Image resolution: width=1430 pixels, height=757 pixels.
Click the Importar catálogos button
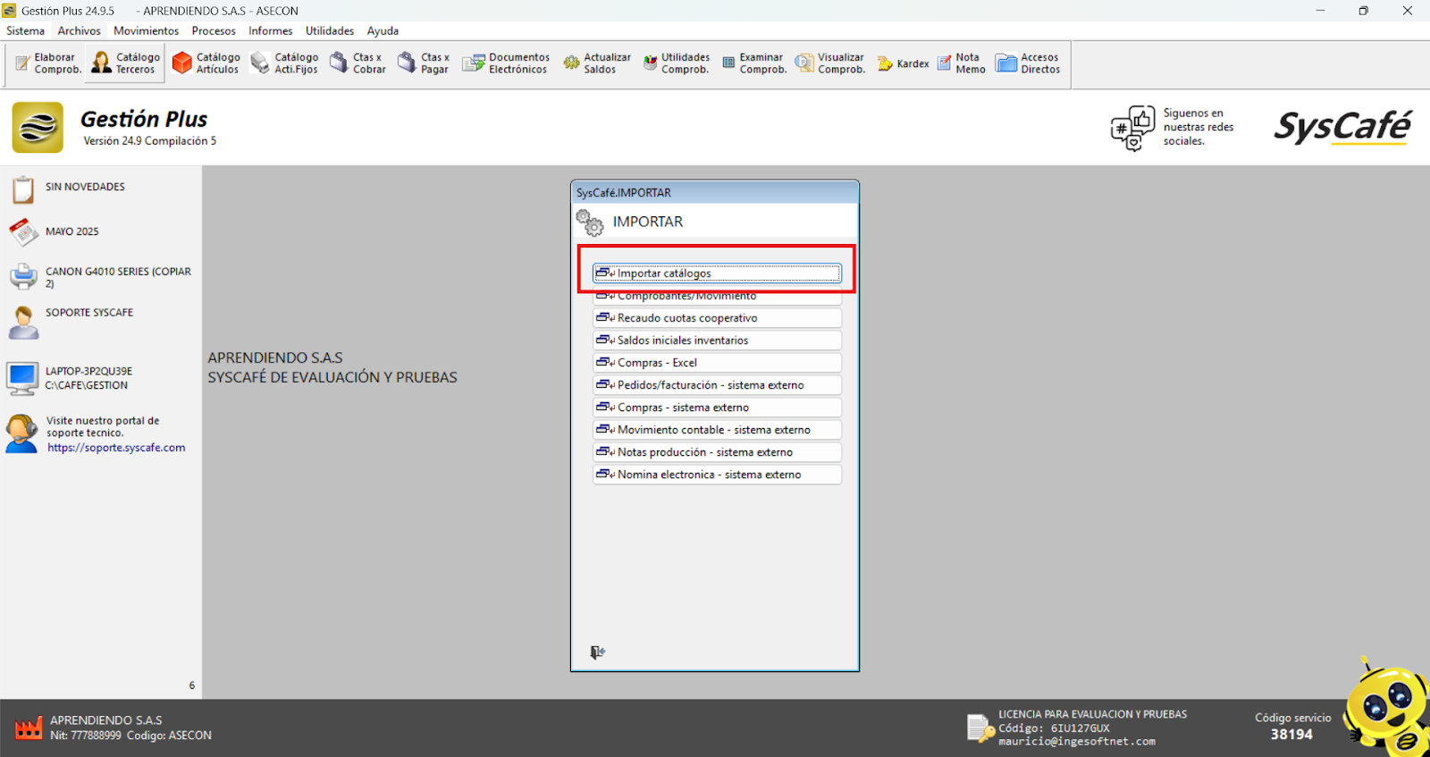pyautogui.click(x=717, y=273)
